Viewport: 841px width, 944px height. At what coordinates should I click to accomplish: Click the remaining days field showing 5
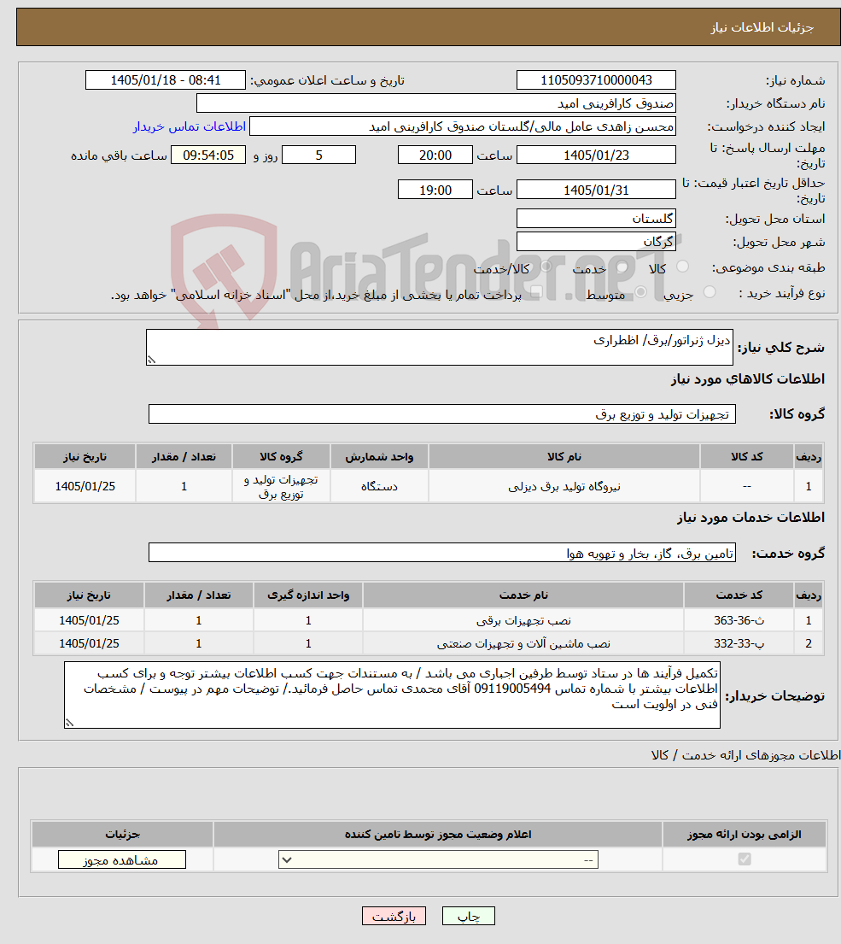(318, 155)
